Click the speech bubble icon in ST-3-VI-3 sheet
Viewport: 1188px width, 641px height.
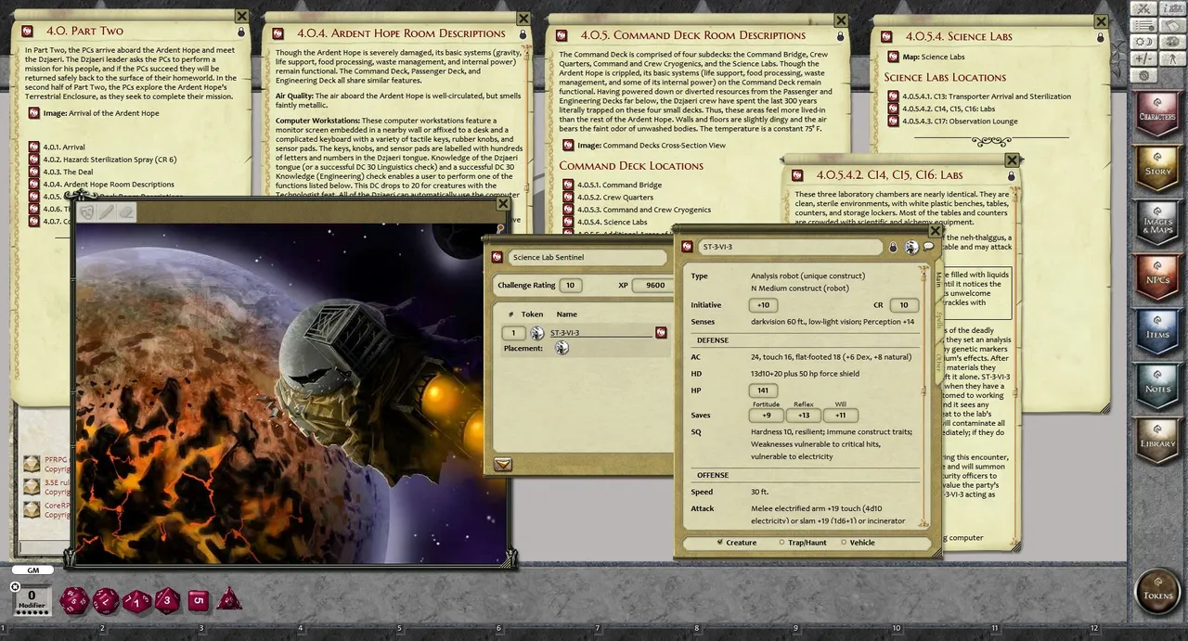pos(928,247)
